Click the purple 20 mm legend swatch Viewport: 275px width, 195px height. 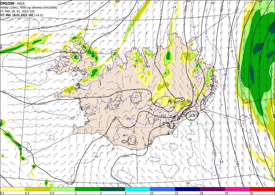[x=212, y=189]
